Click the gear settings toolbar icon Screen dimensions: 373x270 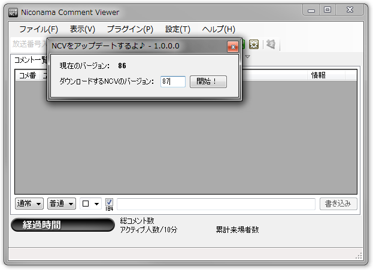254,44
